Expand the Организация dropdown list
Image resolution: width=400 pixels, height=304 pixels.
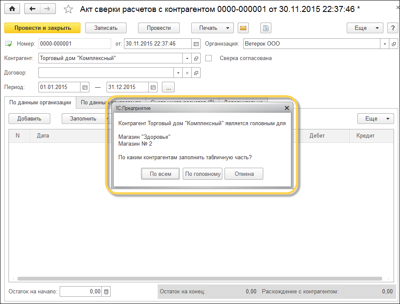tap(385, 44)
